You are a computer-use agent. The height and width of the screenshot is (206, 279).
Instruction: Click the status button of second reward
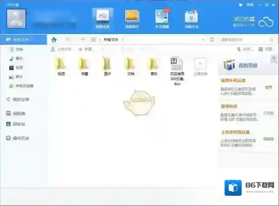pyautogui.click(x=269, y=113)
